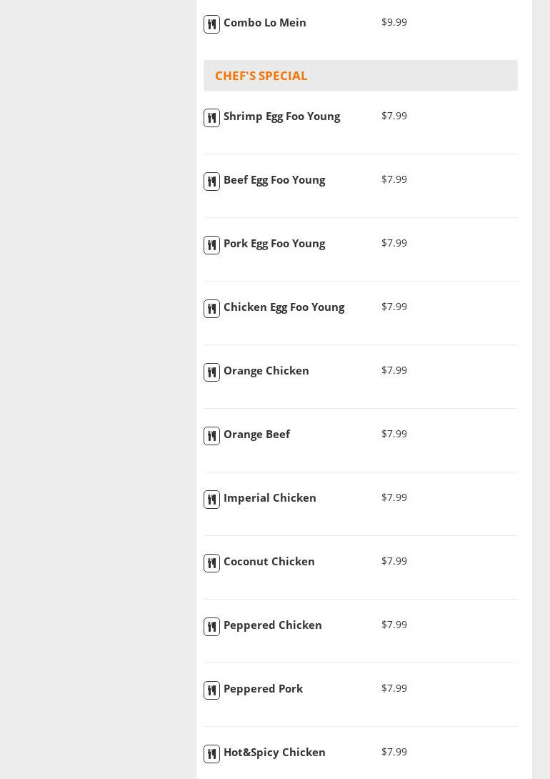Click the utensils icon beside Pork Egg Foo Young

click(x=211, y=245)
